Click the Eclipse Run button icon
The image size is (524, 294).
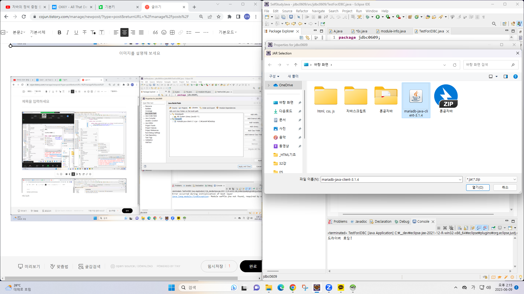[x=377, y=17]
